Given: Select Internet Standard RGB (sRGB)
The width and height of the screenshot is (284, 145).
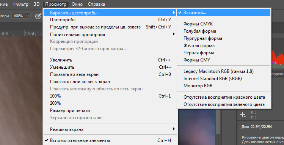Looking at the screenshot, I should coord(224,79).
